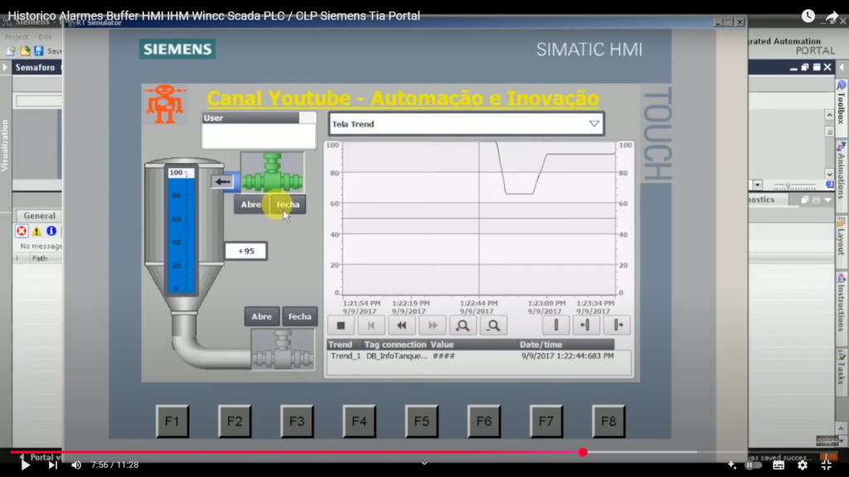Open YouTube watch later clock icon
The height and width of the screenshot is (477, 849).
pos(808,17)
